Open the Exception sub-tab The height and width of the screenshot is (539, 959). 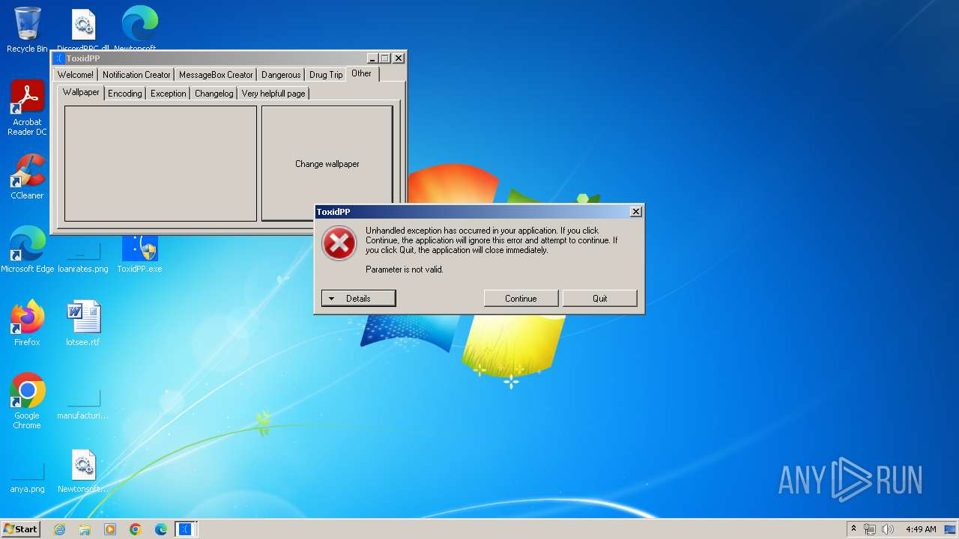pos(168,94)
